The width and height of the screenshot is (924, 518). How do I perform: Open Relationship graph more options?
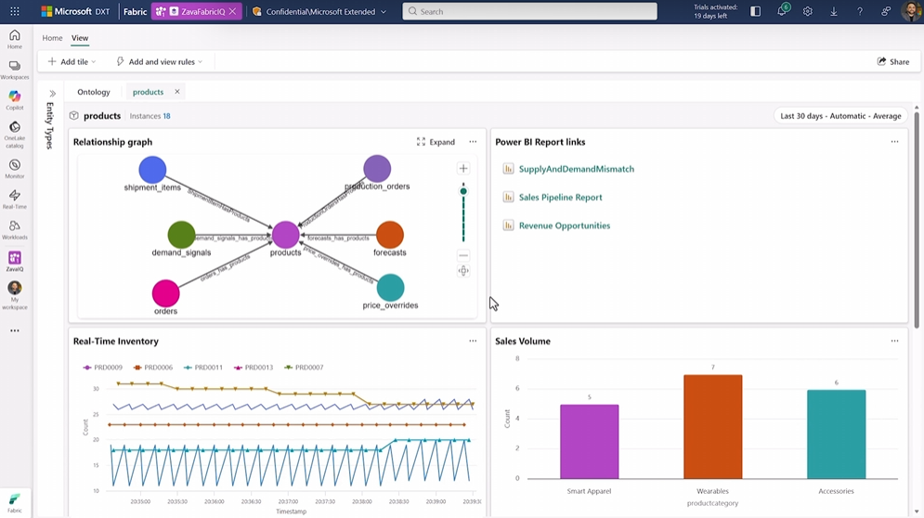(x=473, y=141)
